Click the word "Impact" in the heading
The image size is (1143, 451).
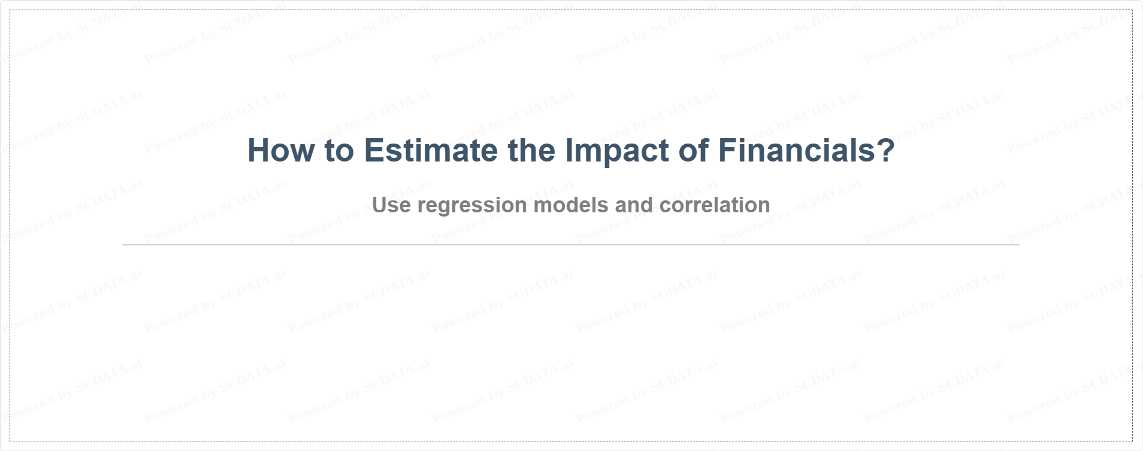pos(616,150)
